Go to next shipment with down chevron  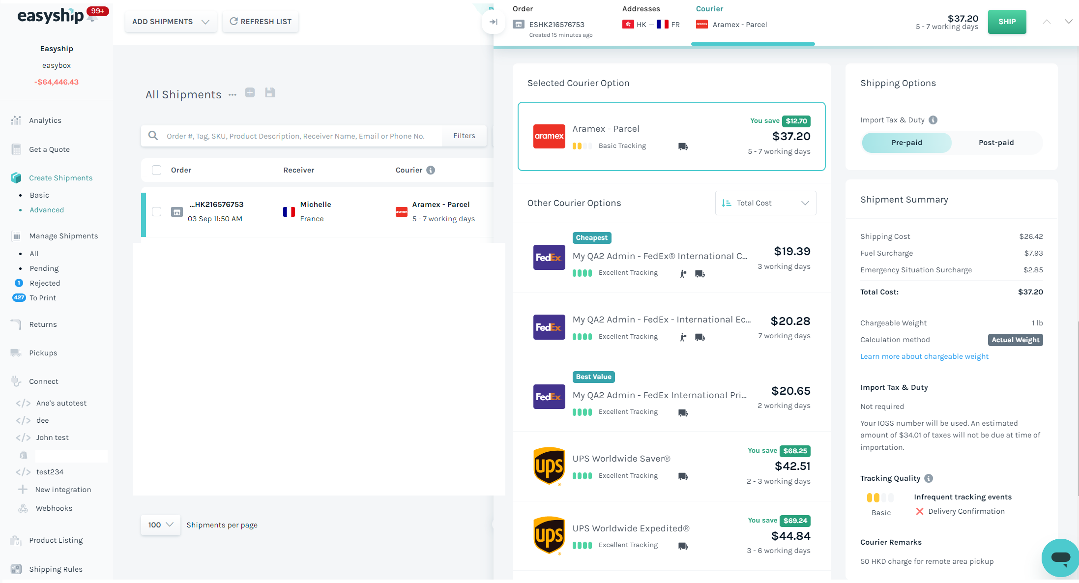[1068, 22]
